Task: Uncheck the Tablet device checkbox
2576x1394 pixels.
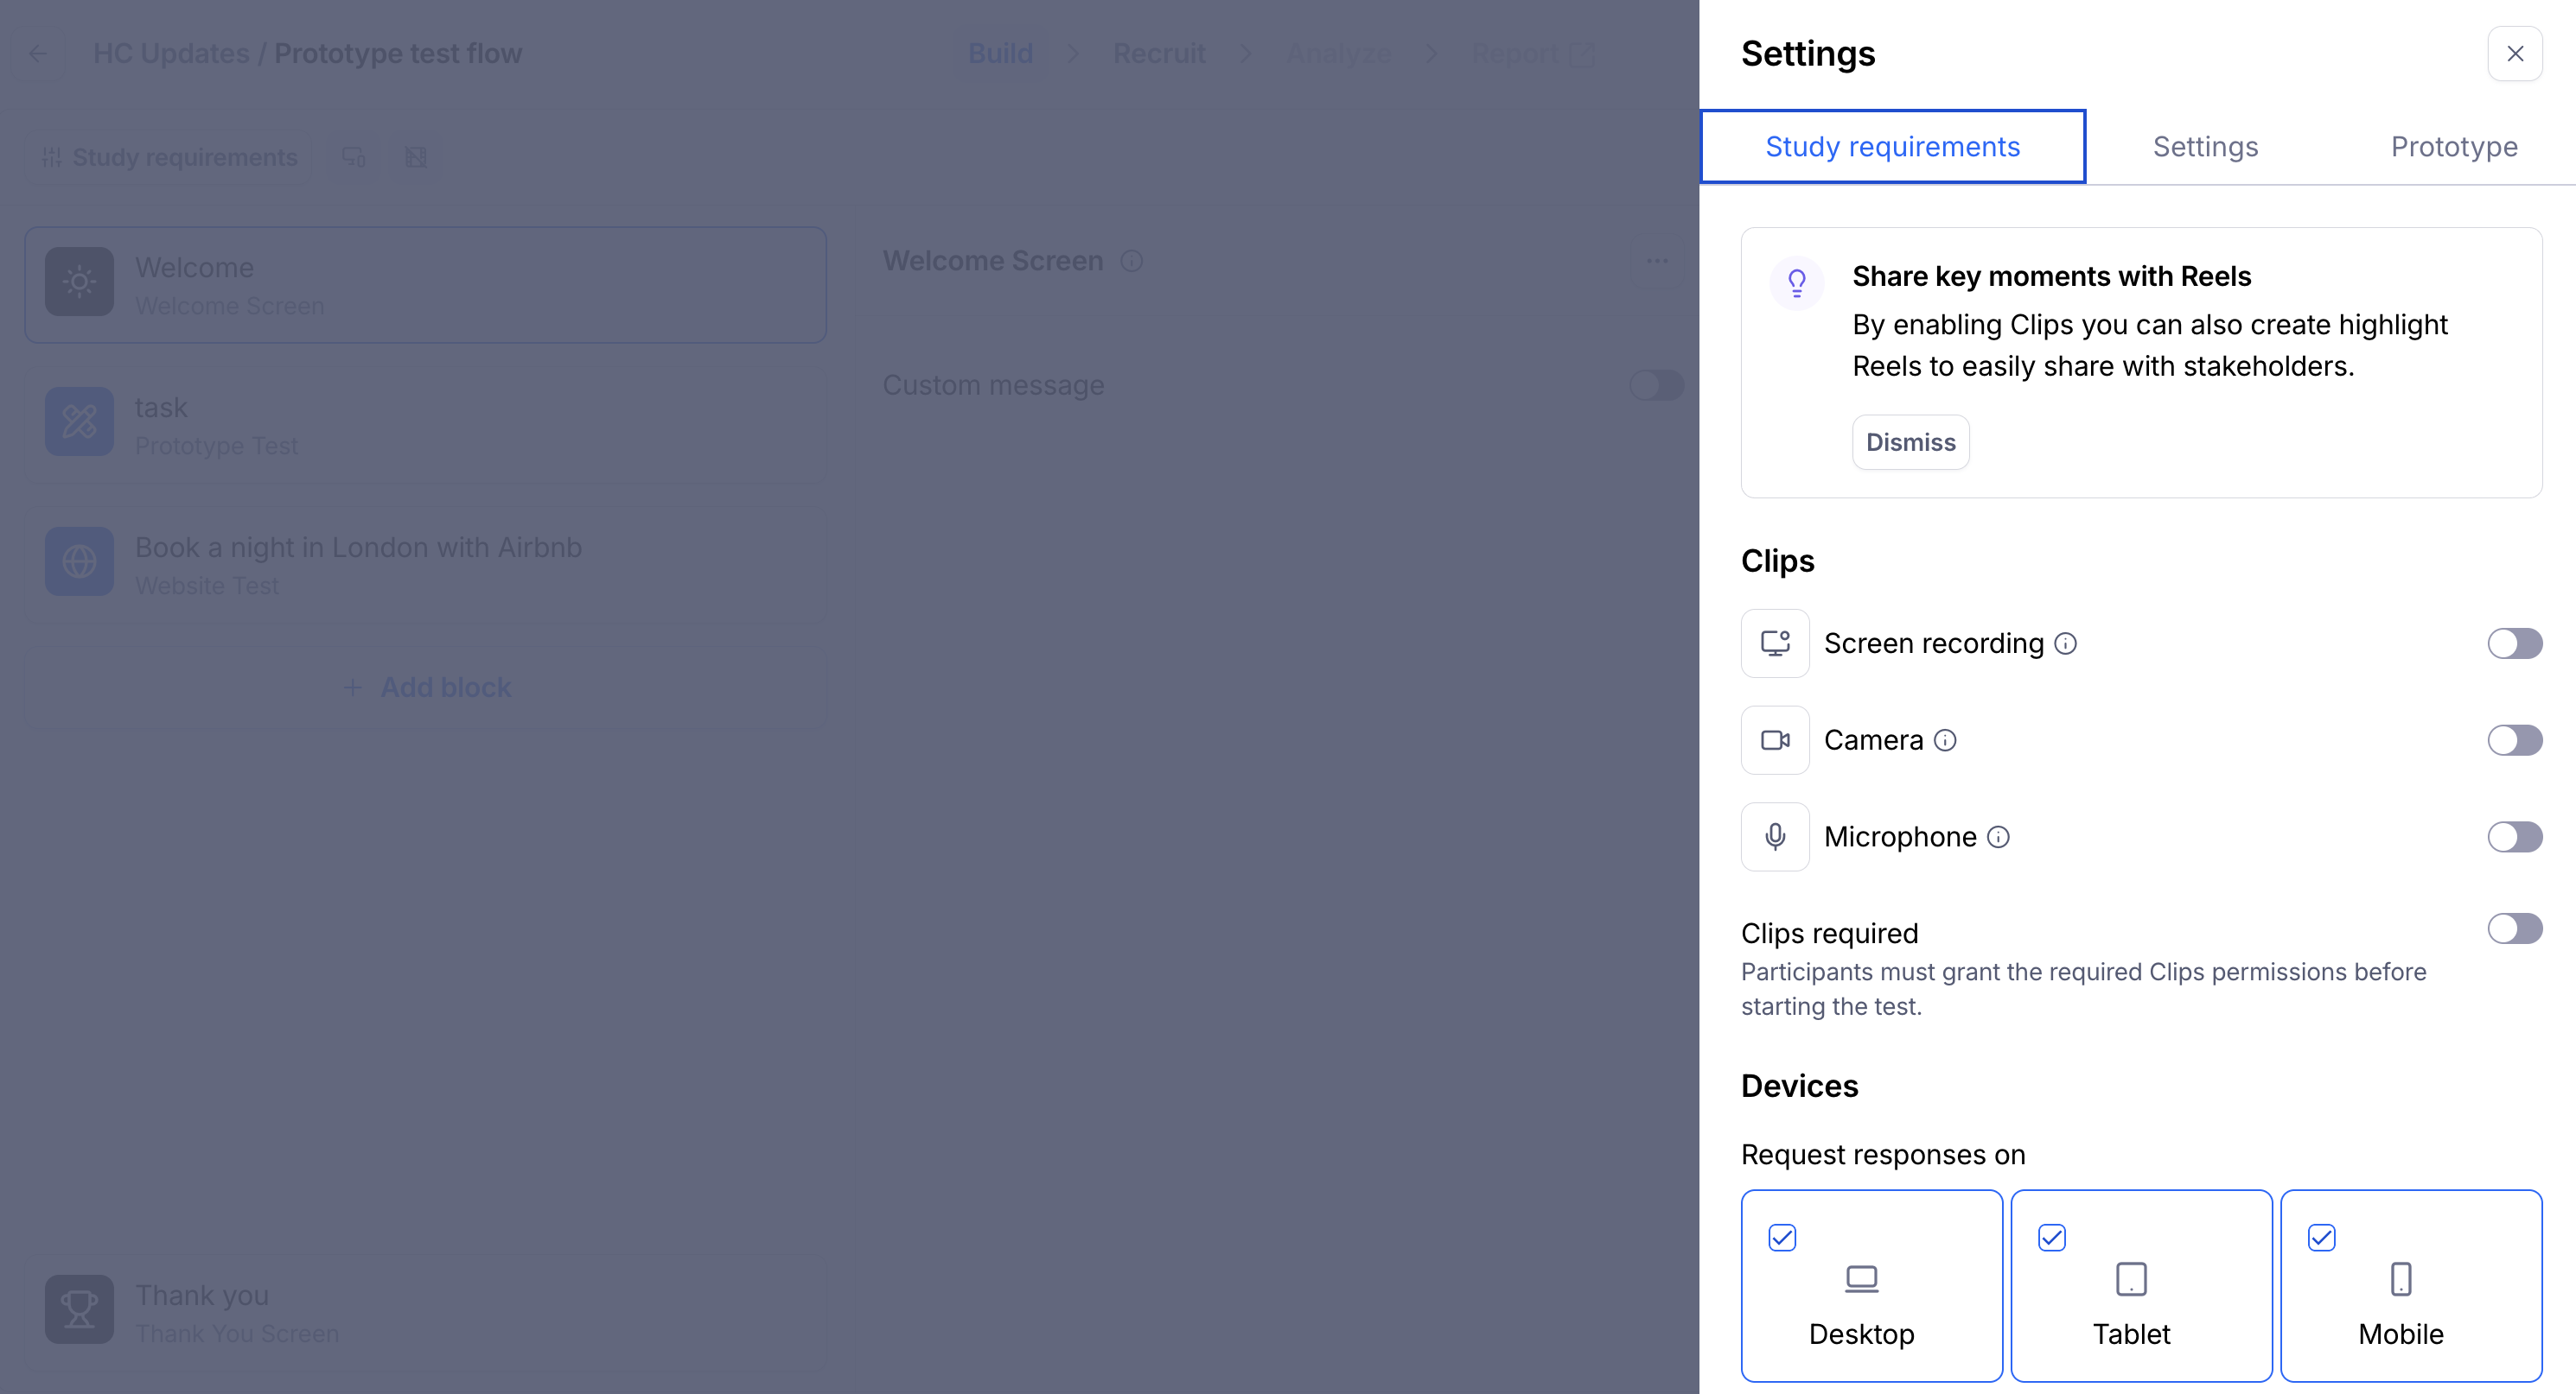Action: coord(2052,1237)
